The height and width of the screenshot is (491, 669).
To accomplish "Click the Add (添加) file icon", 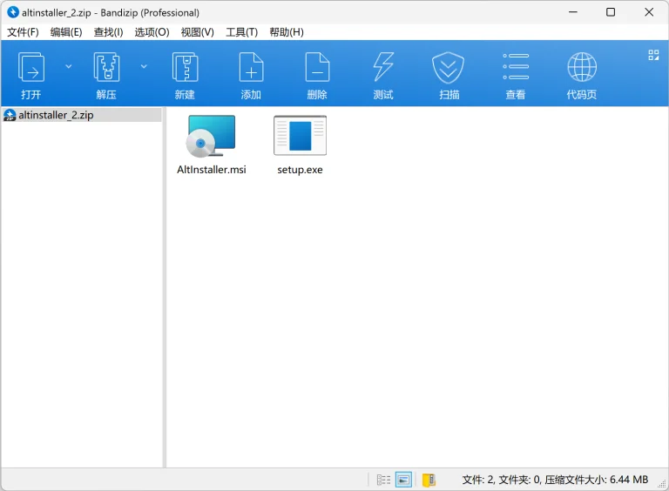I will pos(251,67).
